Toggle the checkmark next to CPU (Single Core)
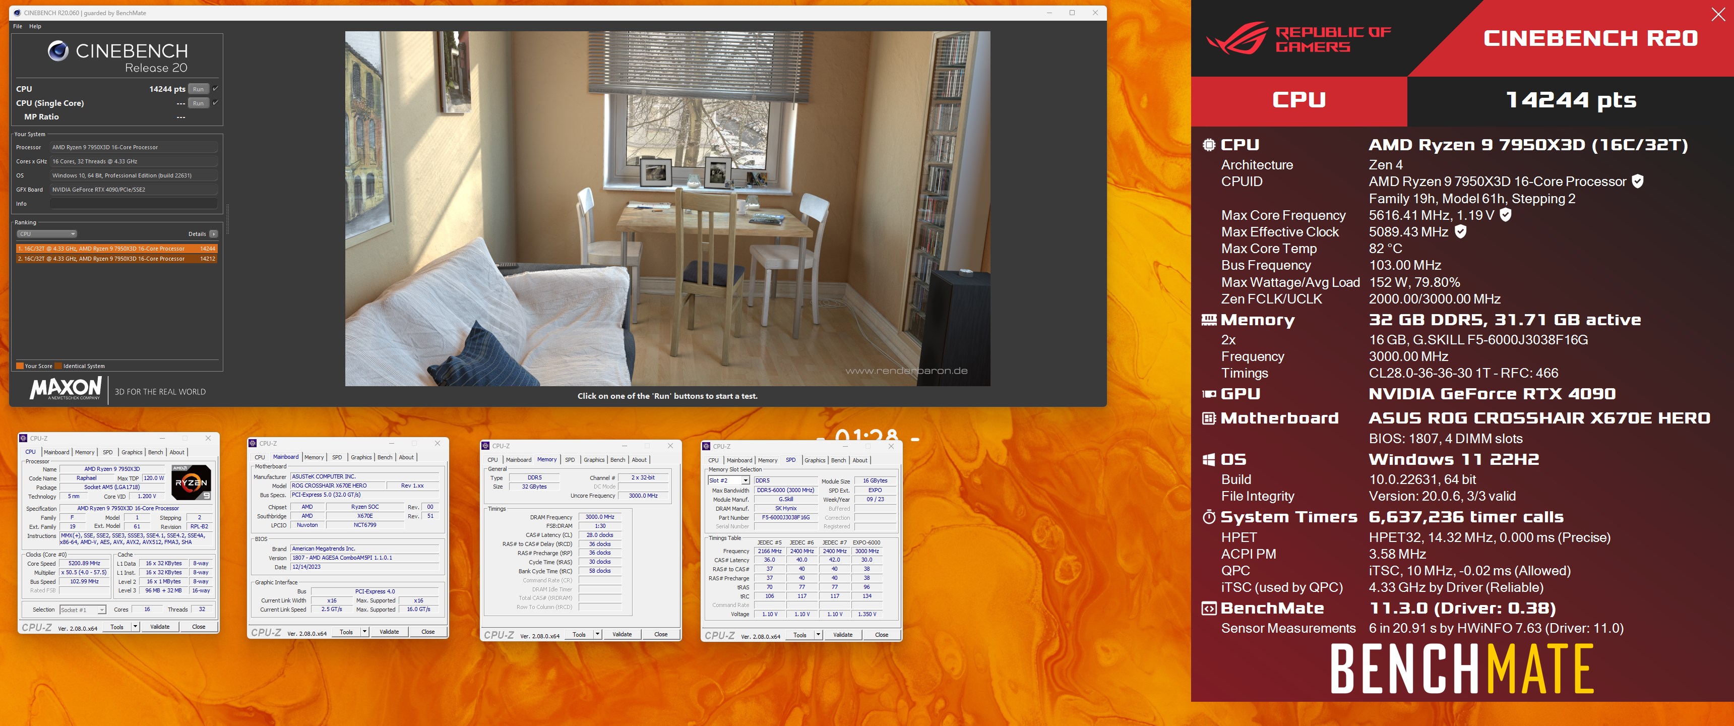Image resolution: width=1734 pixels, height=726 pixels. click(x=215, y=102)
